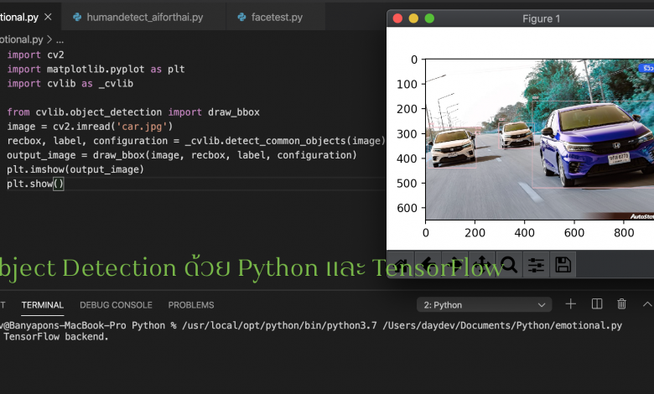
Task: Click the white car on the plot's left
Action: pyautogui.click(x=453, y=148)
